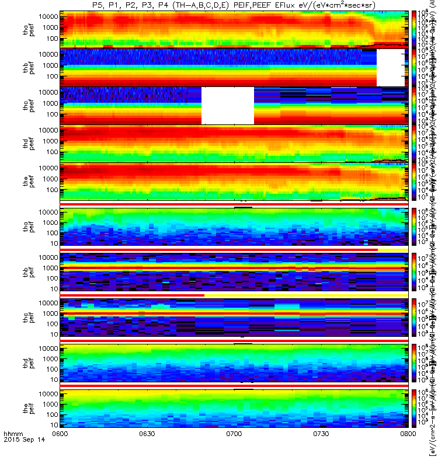Click the thd peef spectrogram panel
This screenshot has height=467, width=438.
point(234,144)
